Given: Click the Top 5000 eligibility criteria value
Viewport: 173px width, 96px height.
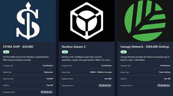Looking at the screenshot, I should pyautogui.click(x=108, y=79).
